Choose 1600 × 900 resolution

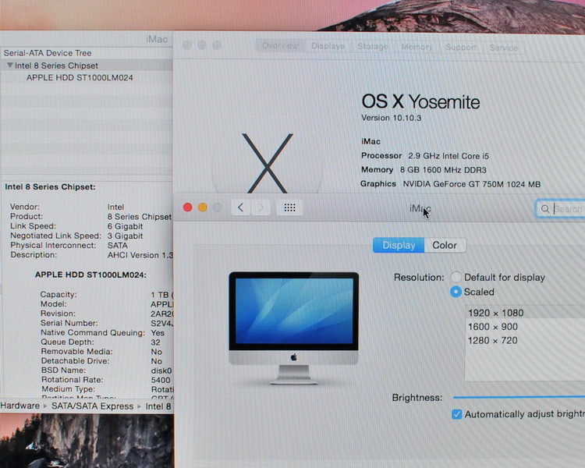pyautogui.click(x=525, y=327)
